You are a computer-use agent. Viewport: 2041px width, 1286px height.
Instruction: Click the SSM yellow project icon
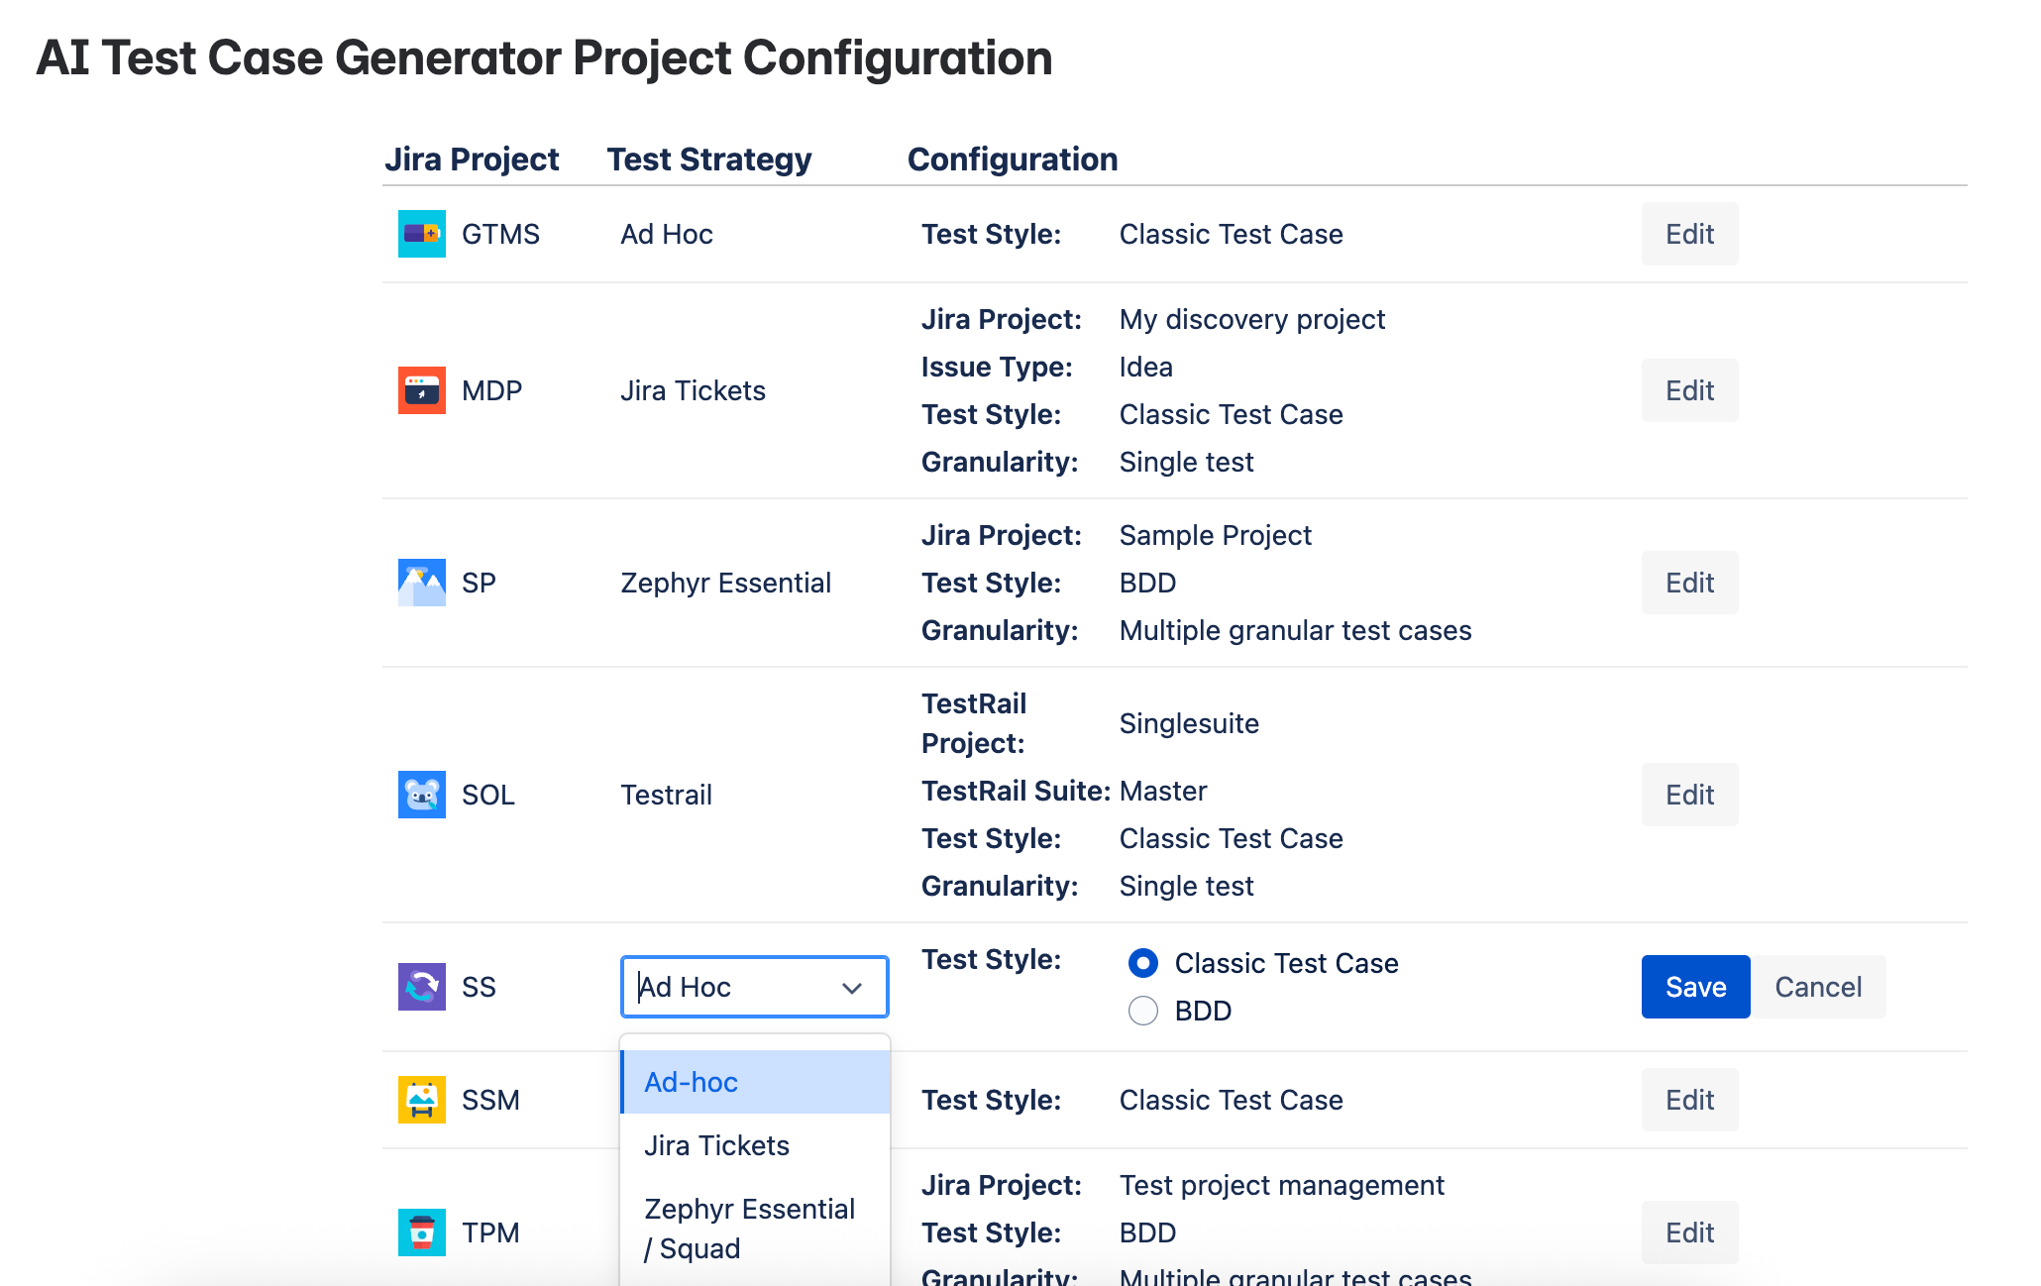click(421, 1100)
